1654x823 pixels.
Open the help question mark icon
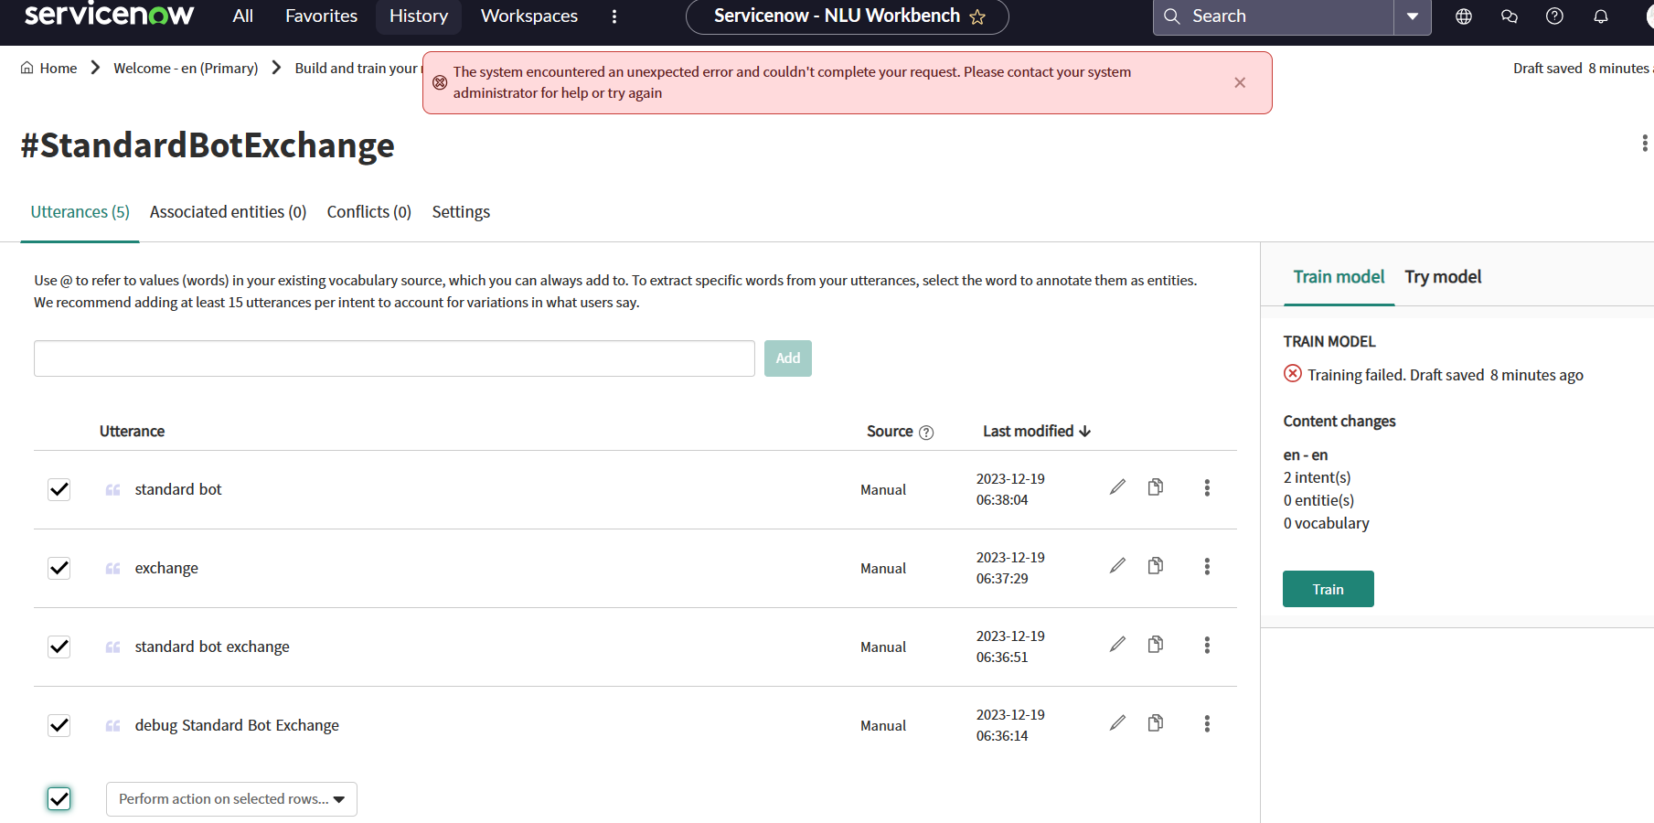[x=1554, y=16]
